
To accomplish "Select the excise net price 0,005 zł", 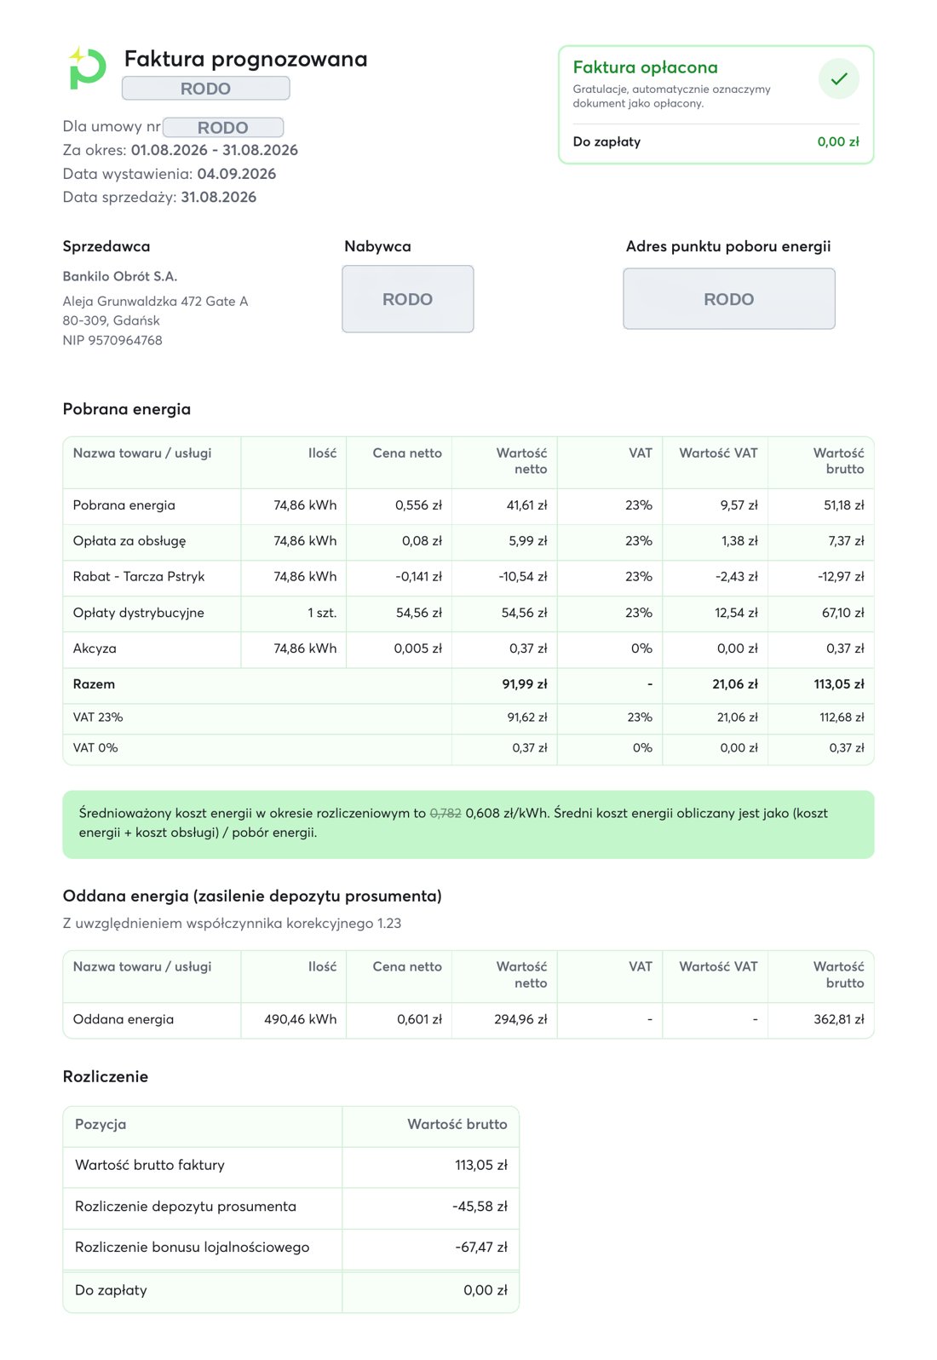I will point(418,648).
